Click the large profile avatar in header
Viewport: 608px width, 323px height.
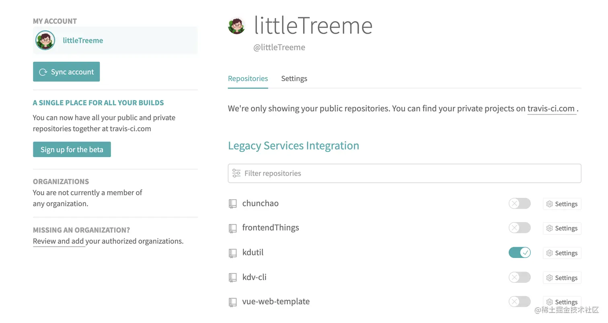tap(236, 26)
